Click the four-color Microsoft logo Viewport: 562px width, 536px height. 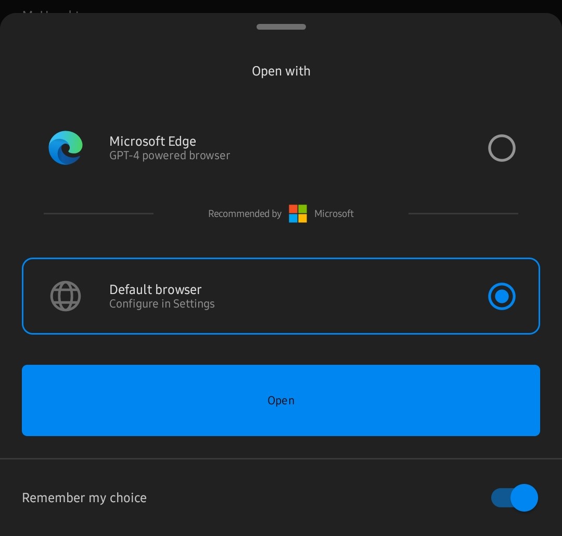pos(298,213)
